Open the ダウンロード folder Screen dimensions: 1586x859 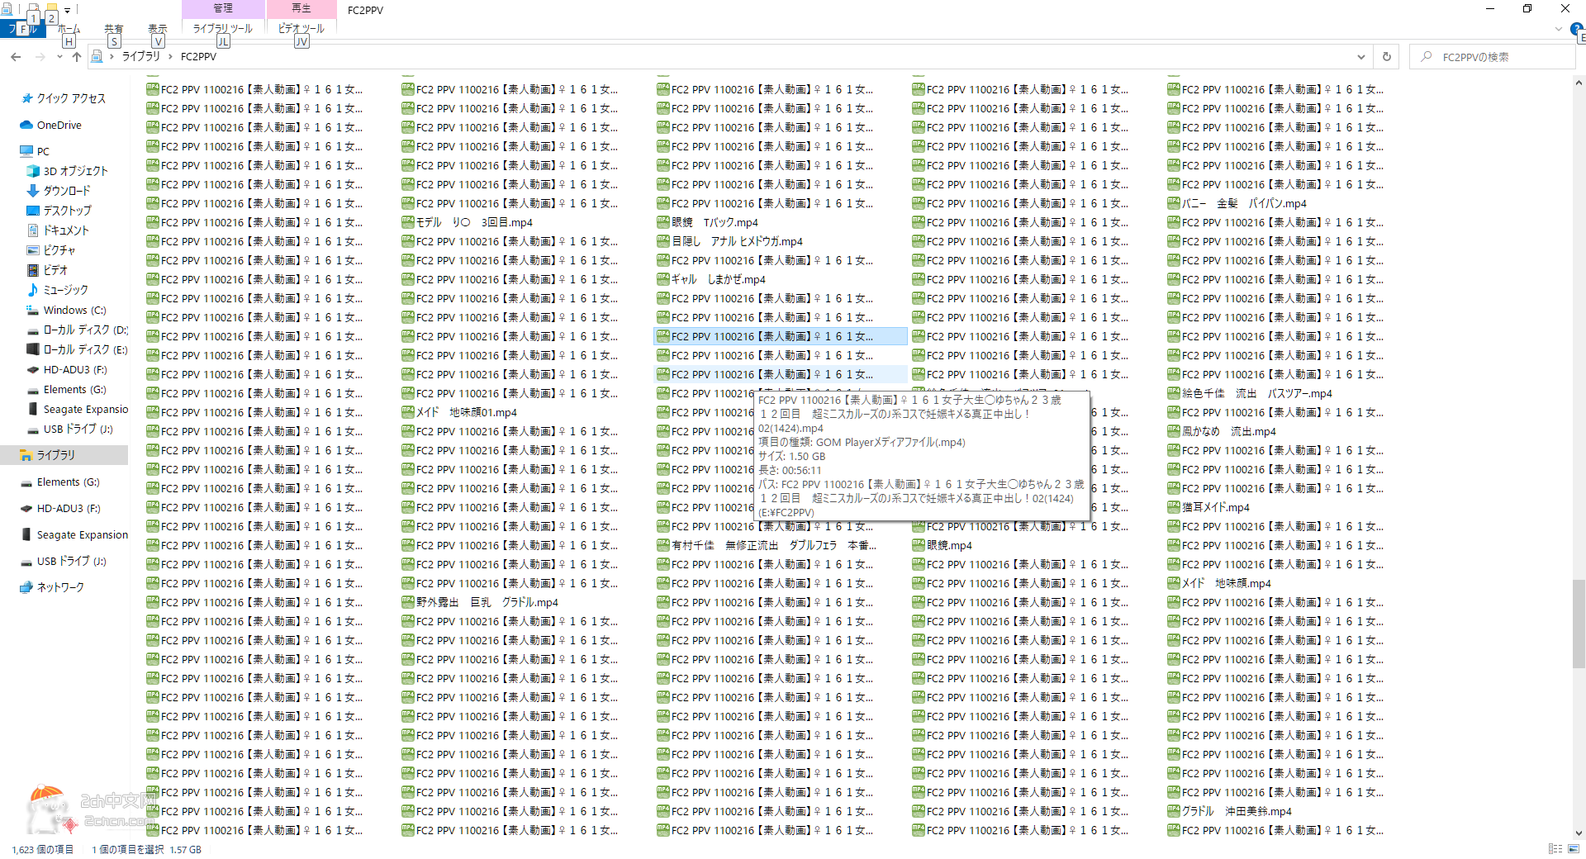pyautogui.click(x=59, y=191)
